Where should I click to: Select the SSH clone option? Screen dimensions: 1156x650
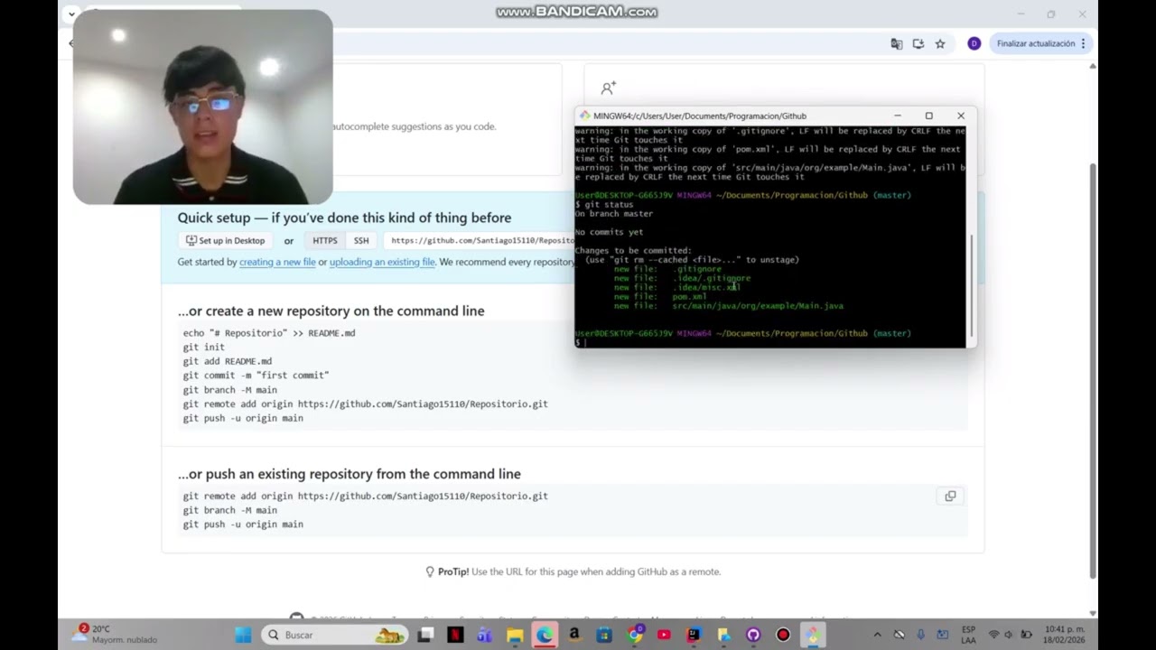[x=361, y=241]
